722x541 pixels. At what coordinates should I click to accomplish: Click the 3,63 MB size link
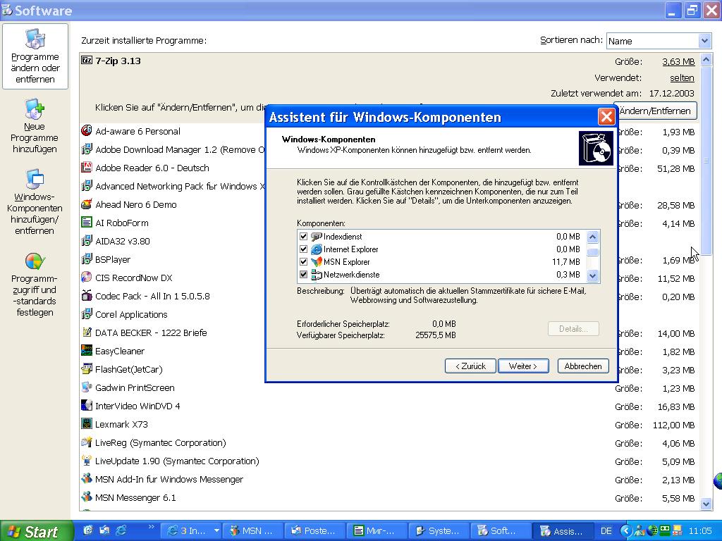[678, 62]
